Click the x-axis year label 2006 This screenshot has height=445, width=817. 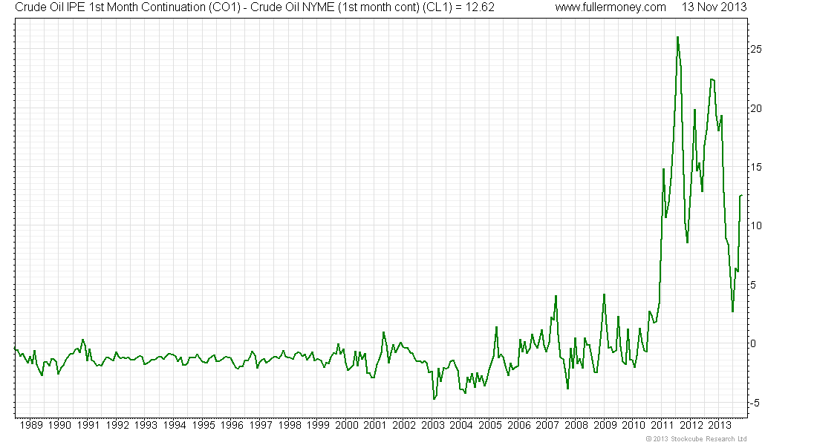pos(519,425)
